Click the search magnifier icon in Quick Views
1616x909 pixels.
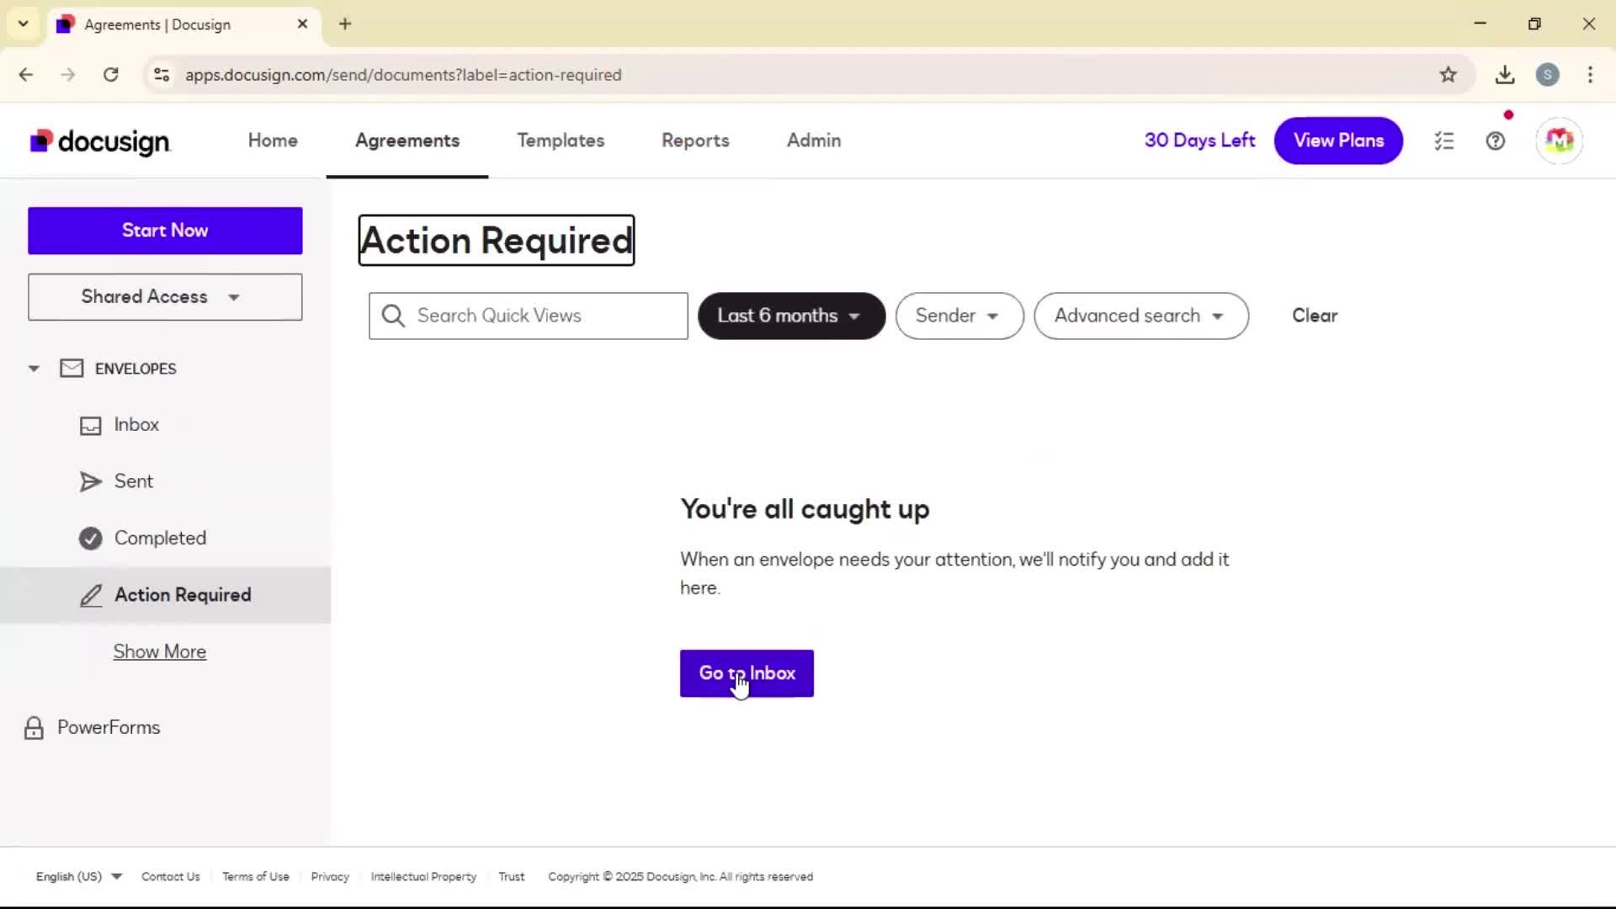pyautogui.click(x=393, y=316)
